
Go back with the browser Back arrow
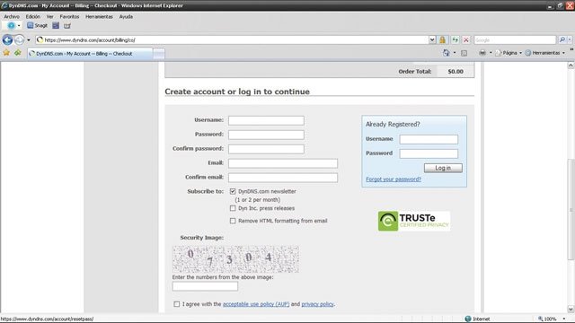pyautogui.click(x=7, y=39)
